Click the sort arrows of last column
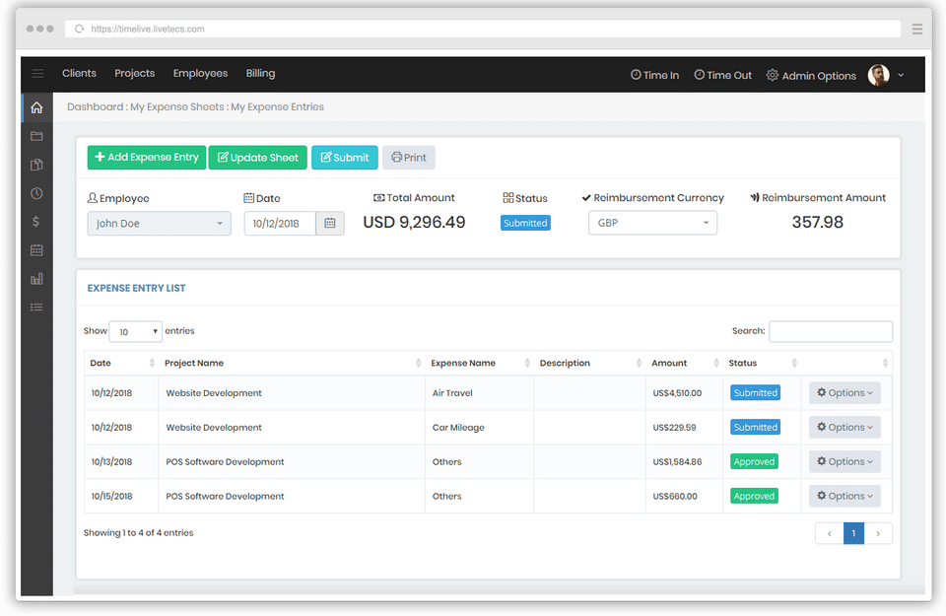 (885, 363)
